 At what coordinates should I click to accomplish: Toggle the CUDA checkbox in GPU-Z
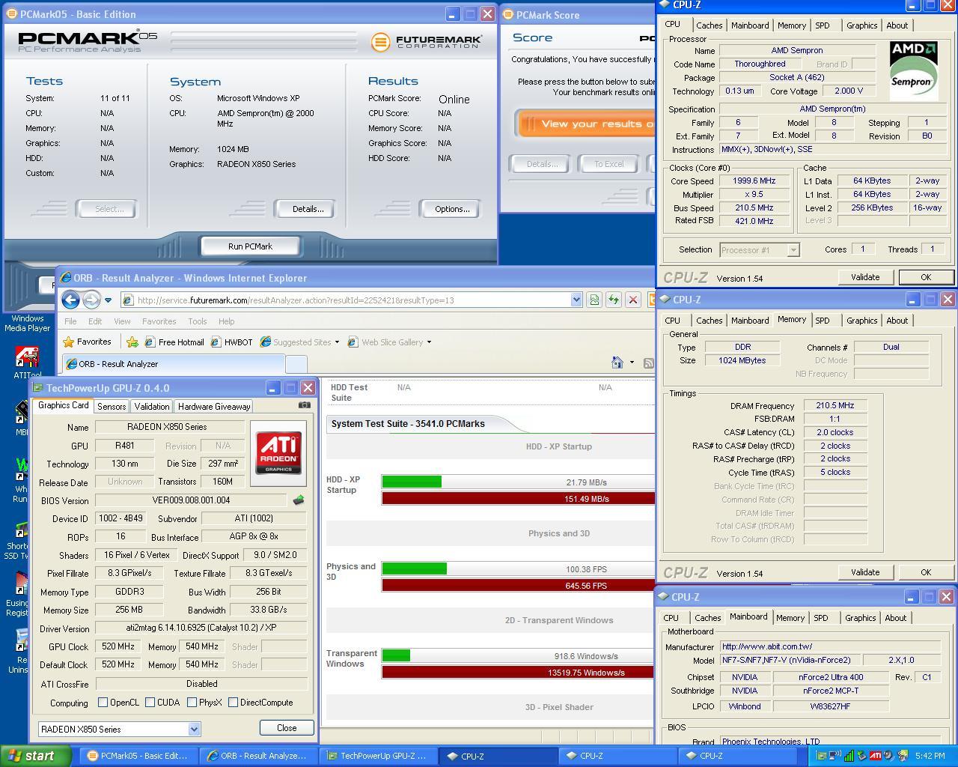pos(150,703)
